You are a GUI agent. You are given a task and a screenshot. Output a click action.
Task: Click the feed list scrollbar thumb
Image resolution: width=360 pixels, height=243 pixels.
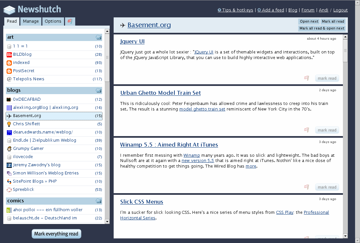[107, 58]
